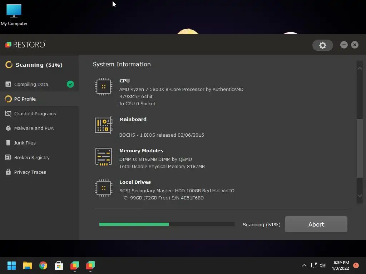Viewport: 366px width, 274px height.
Task: Open the Junk Files section
Action: tap(39, 143)
